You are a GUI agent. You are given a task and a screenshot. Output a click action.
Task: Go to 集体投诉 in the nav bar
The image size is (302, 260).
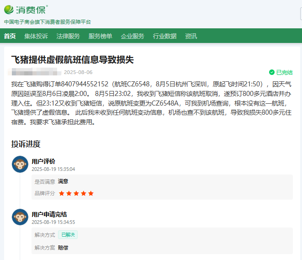click(36, 36)
